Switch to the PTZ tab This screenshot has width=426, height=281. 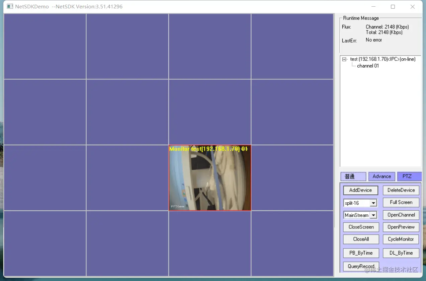tap(409, 177)
